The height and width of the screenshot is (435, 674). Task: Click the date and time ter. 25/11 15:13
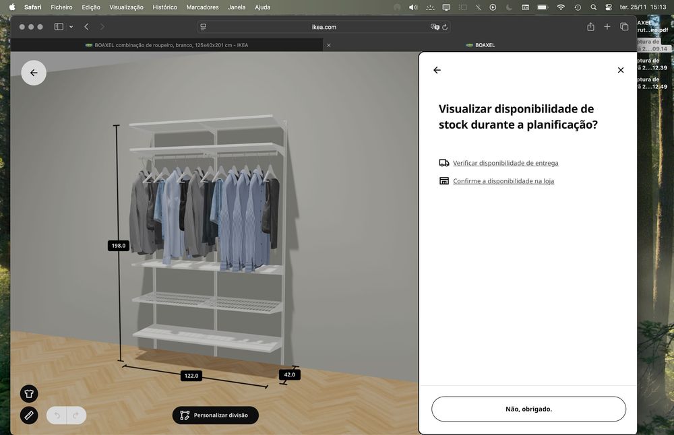click(x=643, y=7)
